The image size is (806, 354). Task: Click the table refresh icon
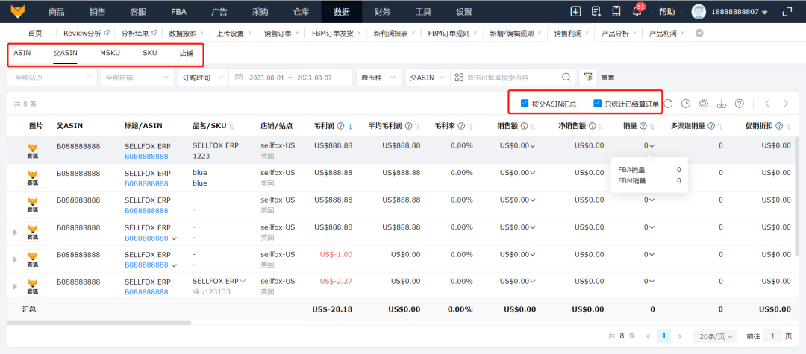coord(668,104)
